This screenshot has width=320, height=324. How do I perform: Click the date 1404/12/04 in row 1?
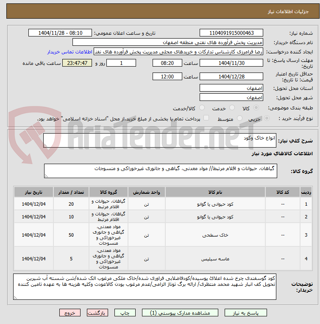(33, 204)
